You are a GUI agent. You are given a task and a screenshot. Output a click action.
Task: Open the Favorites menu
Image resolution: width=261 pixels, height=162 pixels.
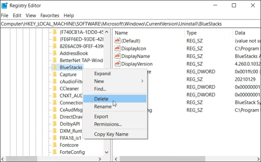[x=50, y=16]
